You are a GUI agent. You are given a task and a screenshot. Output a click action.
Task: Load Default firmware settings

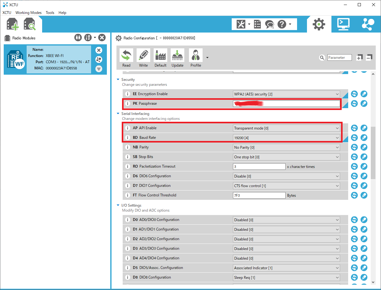(160, 58)
